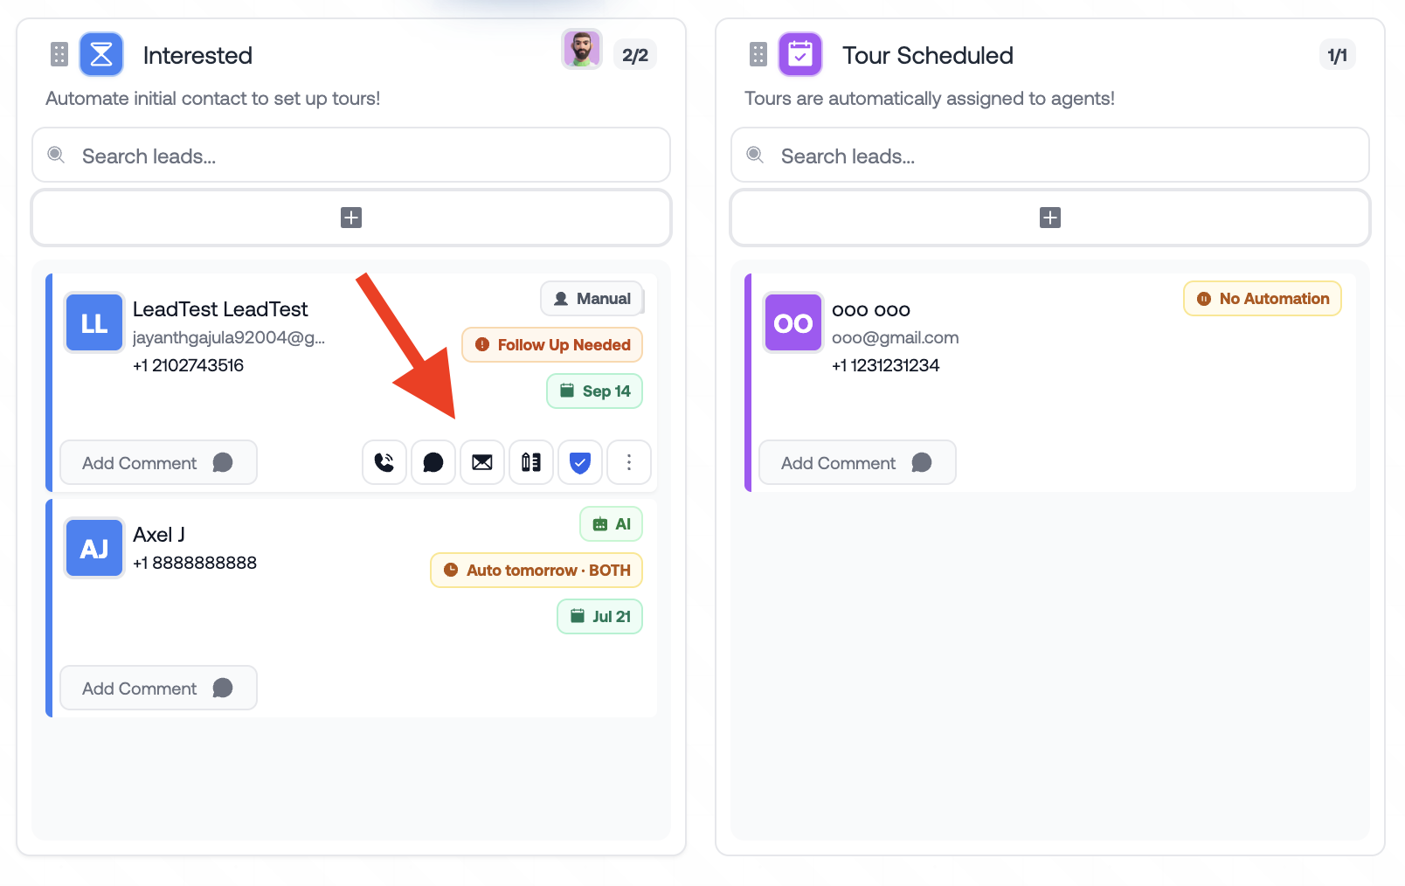Toggle the Manual badge on LeadTest card
The height and width of the screenshot is (886, 1405).
592,299
